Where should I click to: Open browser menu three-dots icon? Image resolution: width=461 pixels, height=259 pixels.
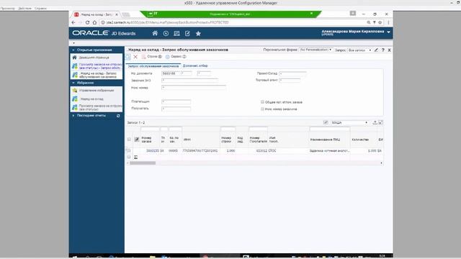tap(388, 22)
